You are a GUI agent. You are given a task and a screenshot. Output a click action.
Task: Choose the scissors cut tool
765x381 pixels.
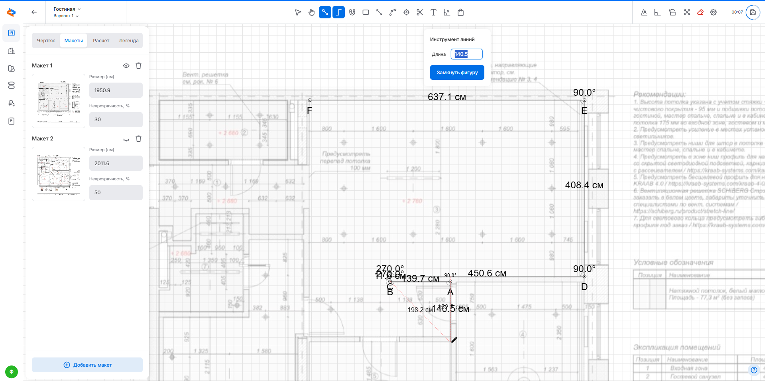[x=420, y=12]
